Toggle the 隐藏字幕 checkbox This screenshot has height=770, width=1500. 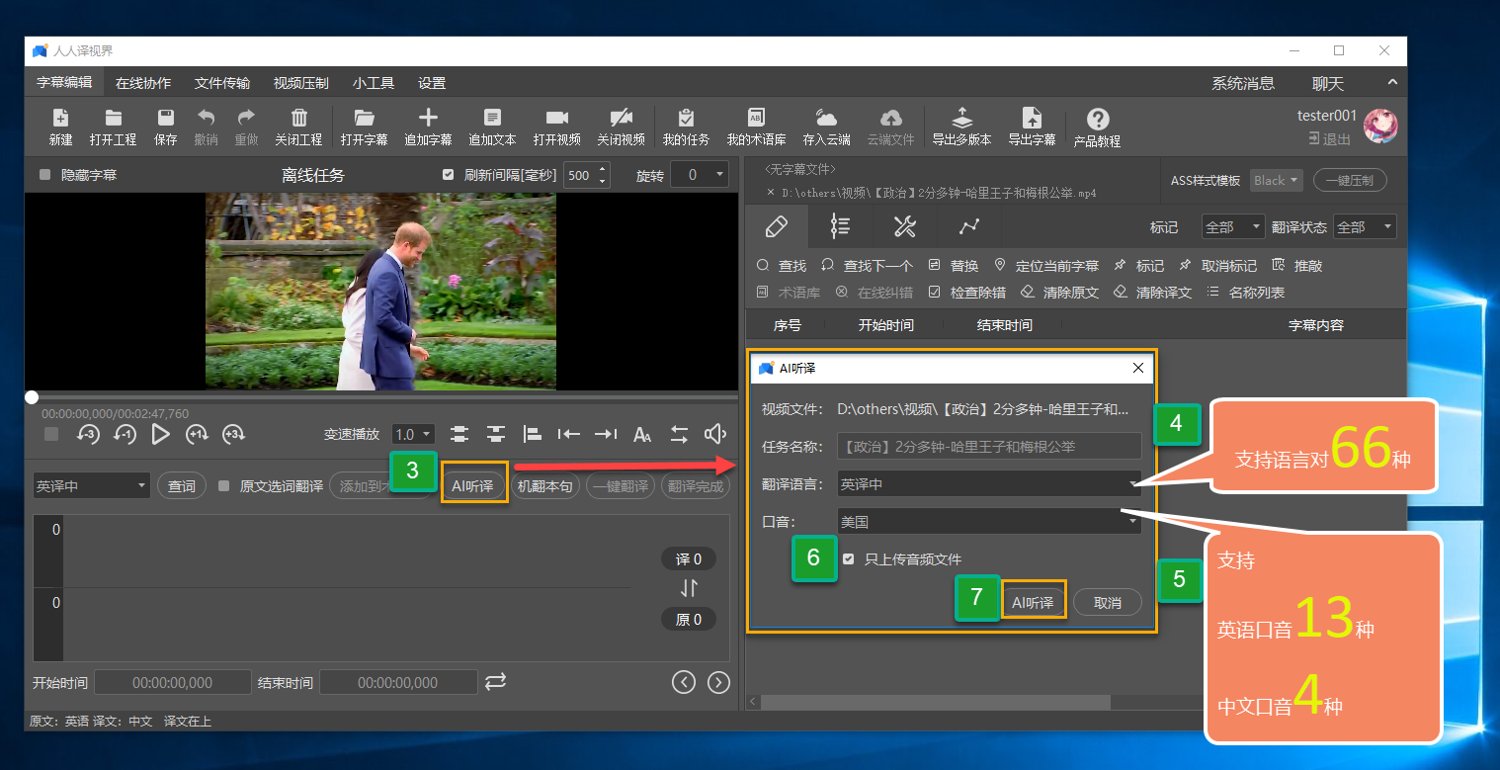(x=42, y=174)
